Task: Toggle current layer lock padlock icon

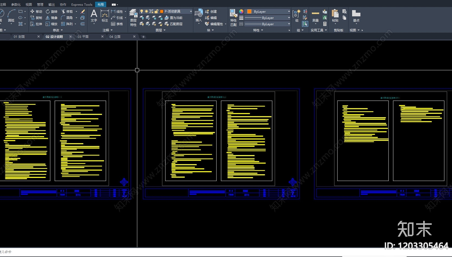Action: 156,11
